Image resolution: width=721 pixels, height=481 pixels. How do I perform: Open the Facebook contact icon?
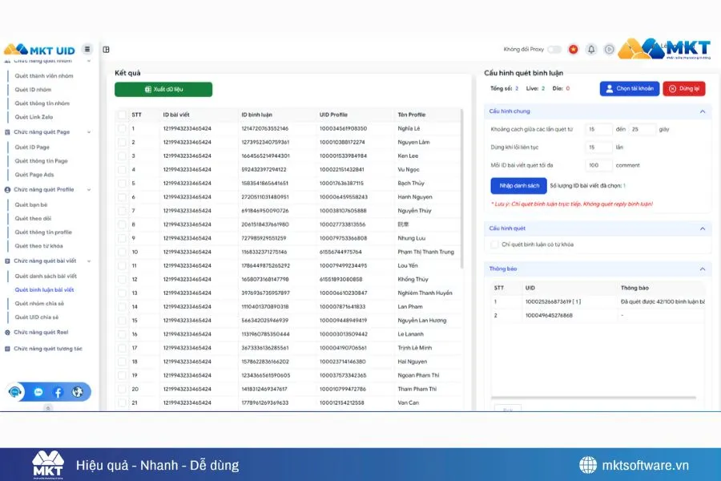(x=58, y=391)
